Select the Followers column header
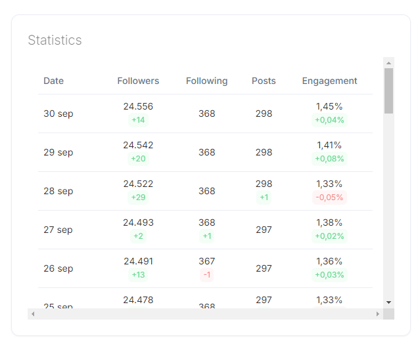This screenshot has height=353, width=418. 138,81
